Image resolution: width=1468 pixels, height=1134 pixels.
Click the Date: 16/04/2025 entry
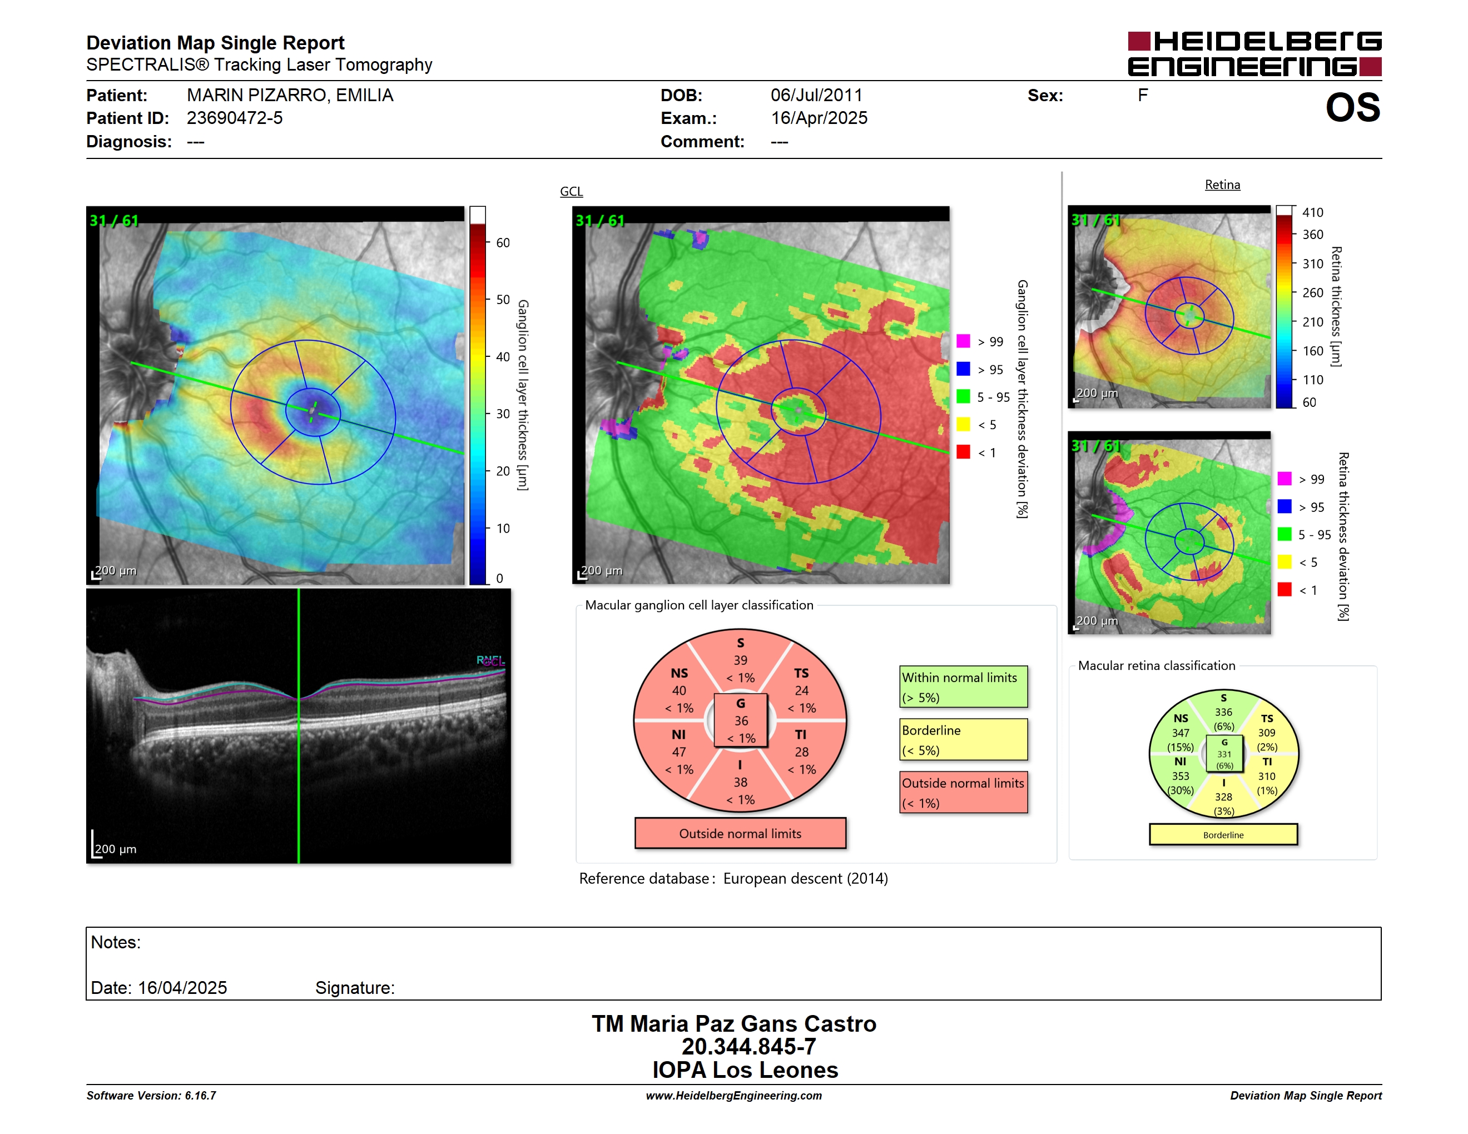pos(158,988)
